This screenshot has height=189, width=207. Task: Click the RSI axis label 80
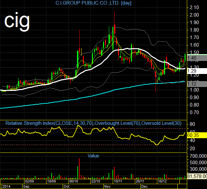pyautogui.click(x=192, y=124)
